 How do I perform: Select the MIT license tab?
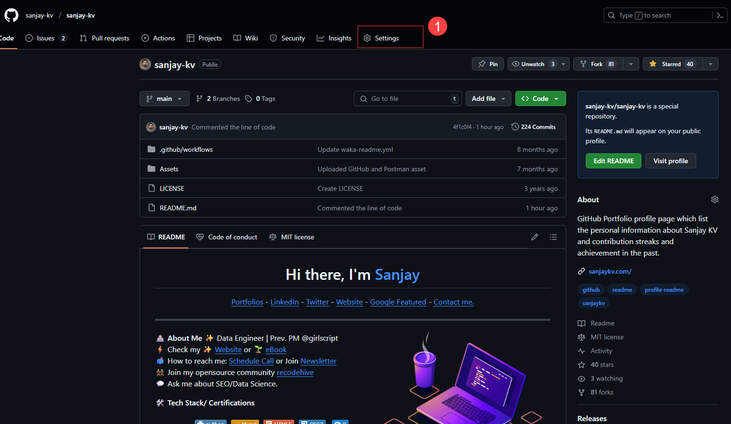(x=292, y=237)
